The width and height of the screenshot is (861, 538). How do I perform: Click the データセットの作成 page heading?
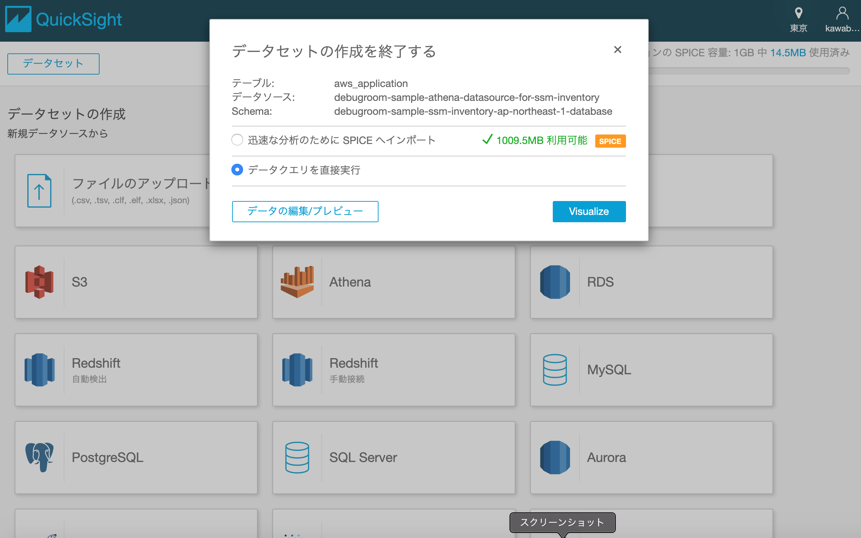(x=67, y=114)
